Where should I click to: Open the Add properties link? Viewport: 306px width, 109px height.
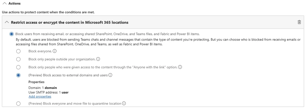40,97
